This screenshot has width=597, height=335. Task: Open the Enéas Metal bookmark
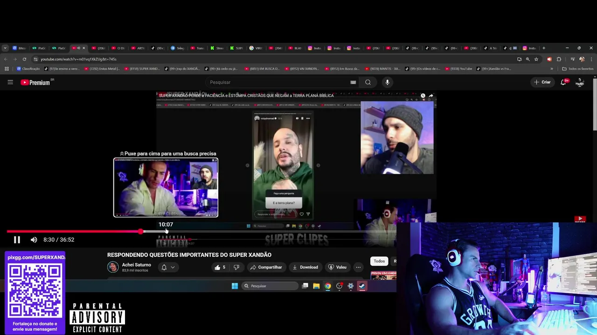click(x=101, y=69)
